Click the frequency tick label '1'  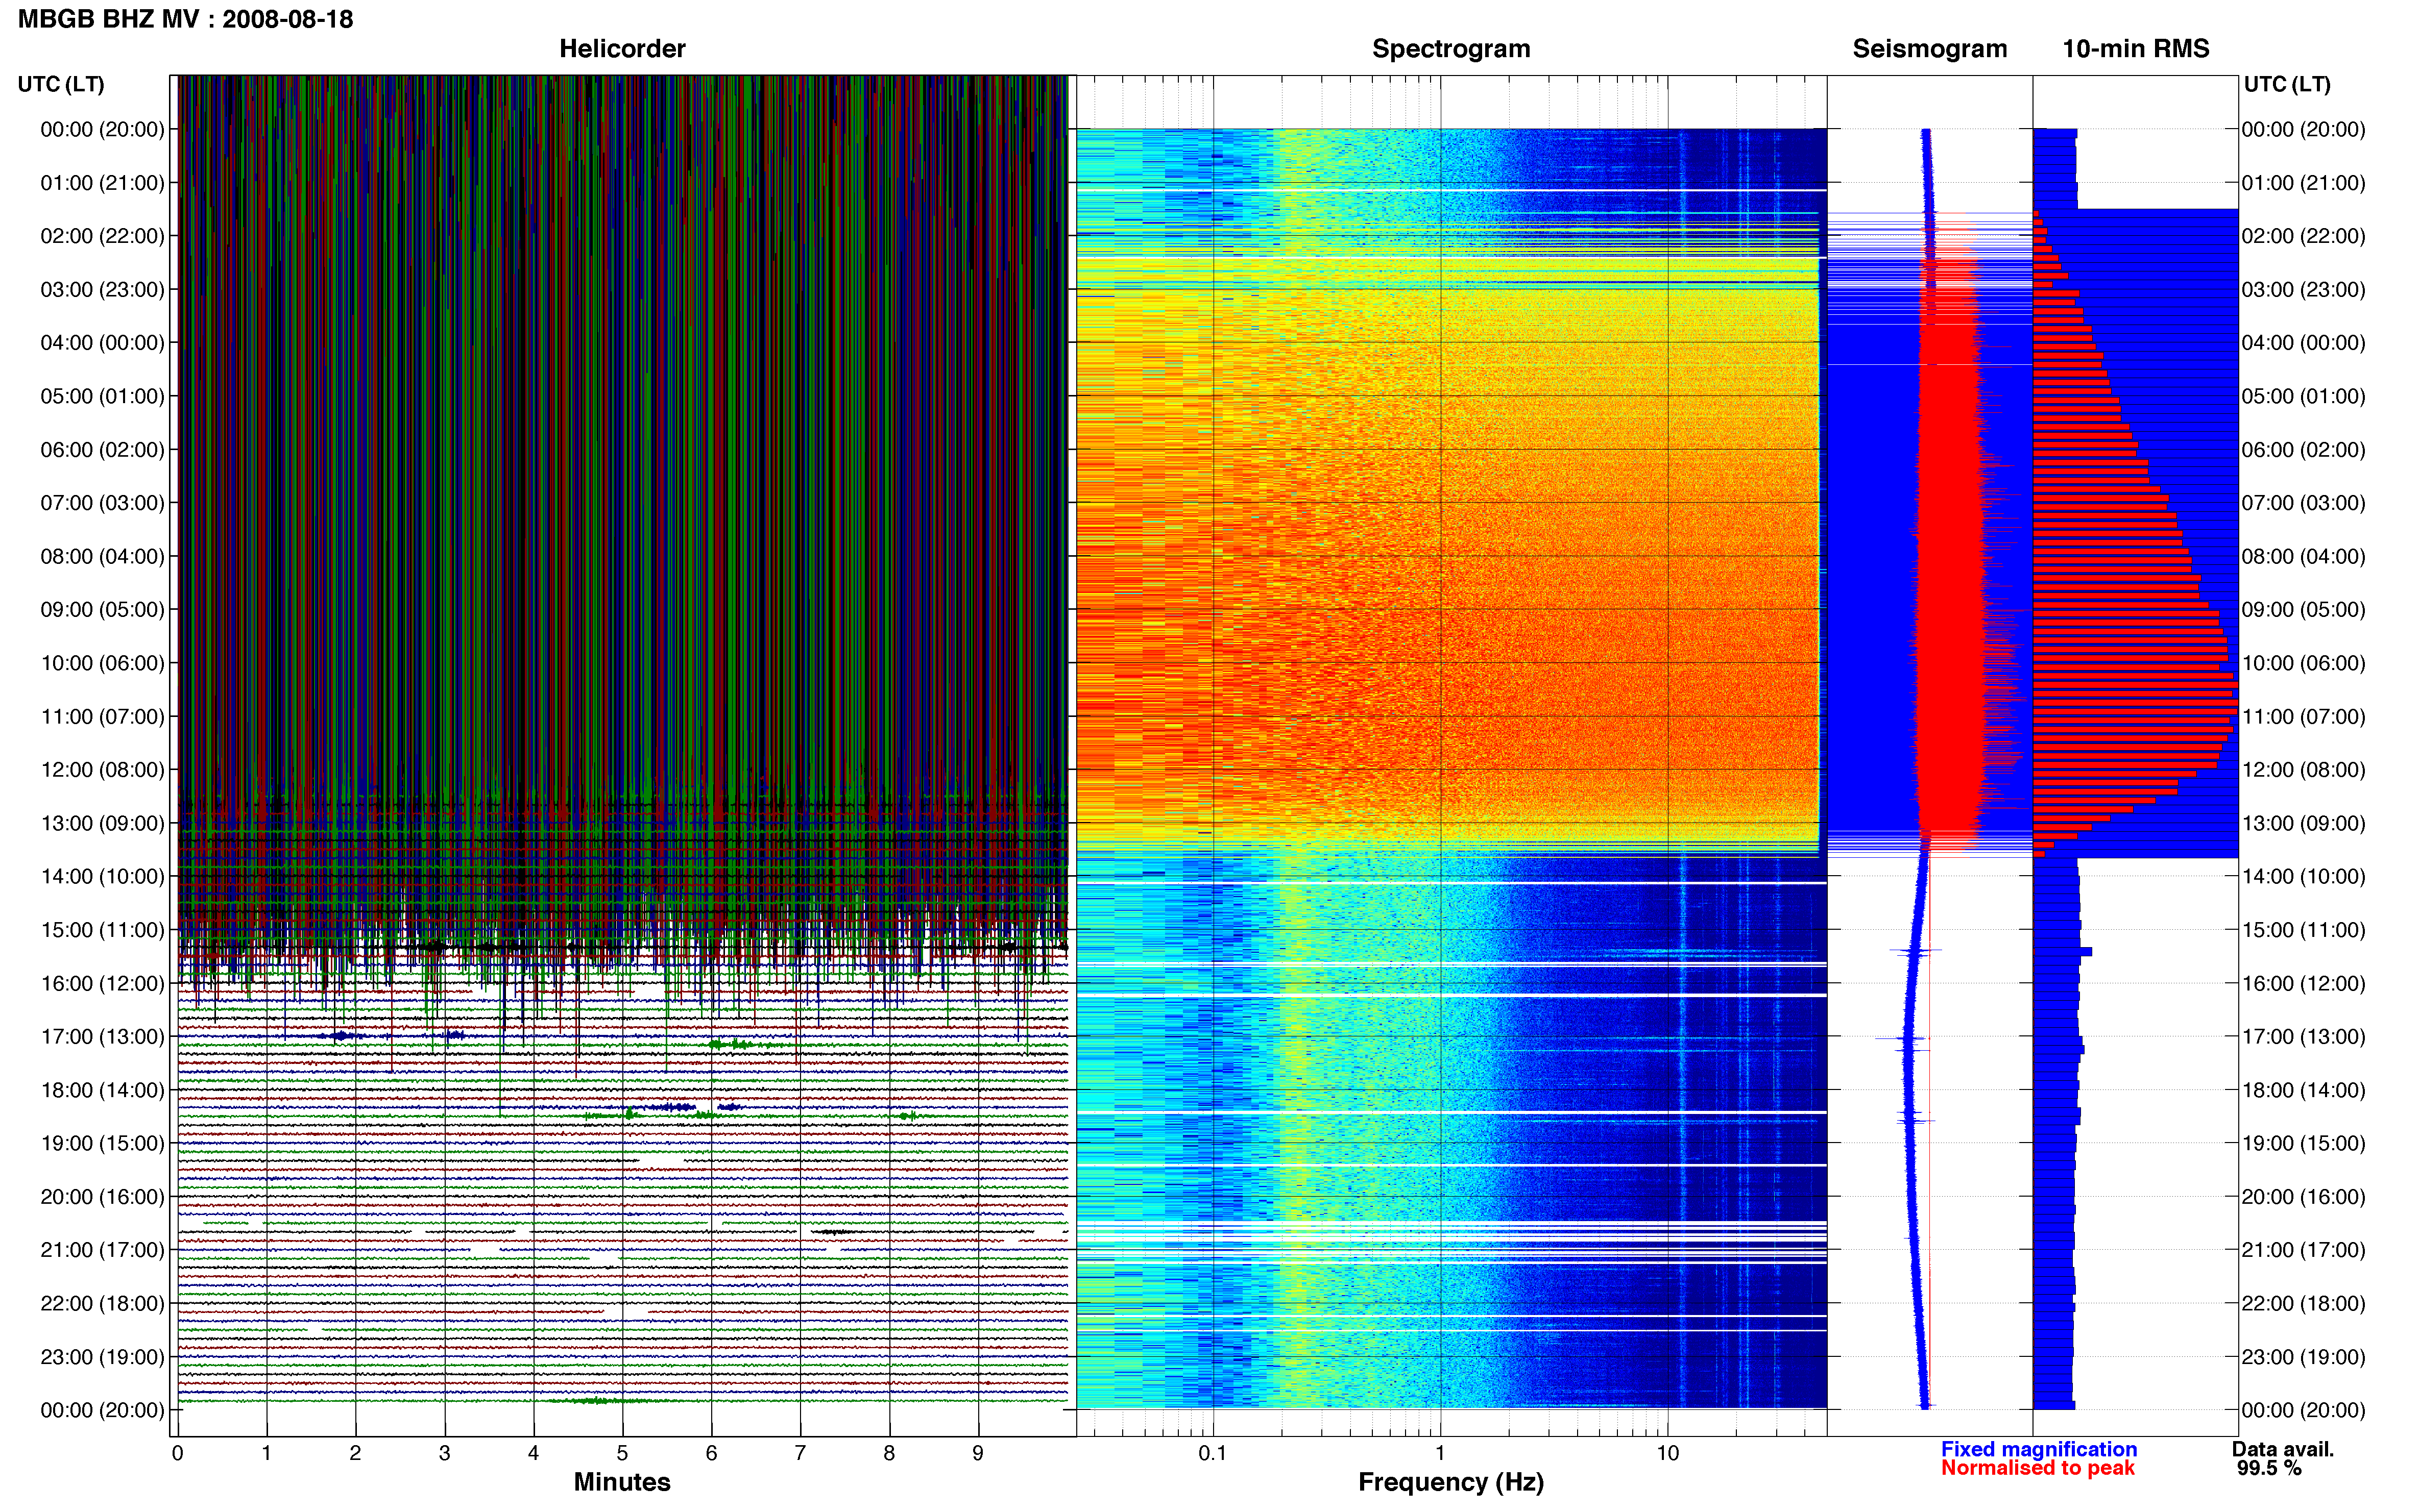[1440, 1453]
